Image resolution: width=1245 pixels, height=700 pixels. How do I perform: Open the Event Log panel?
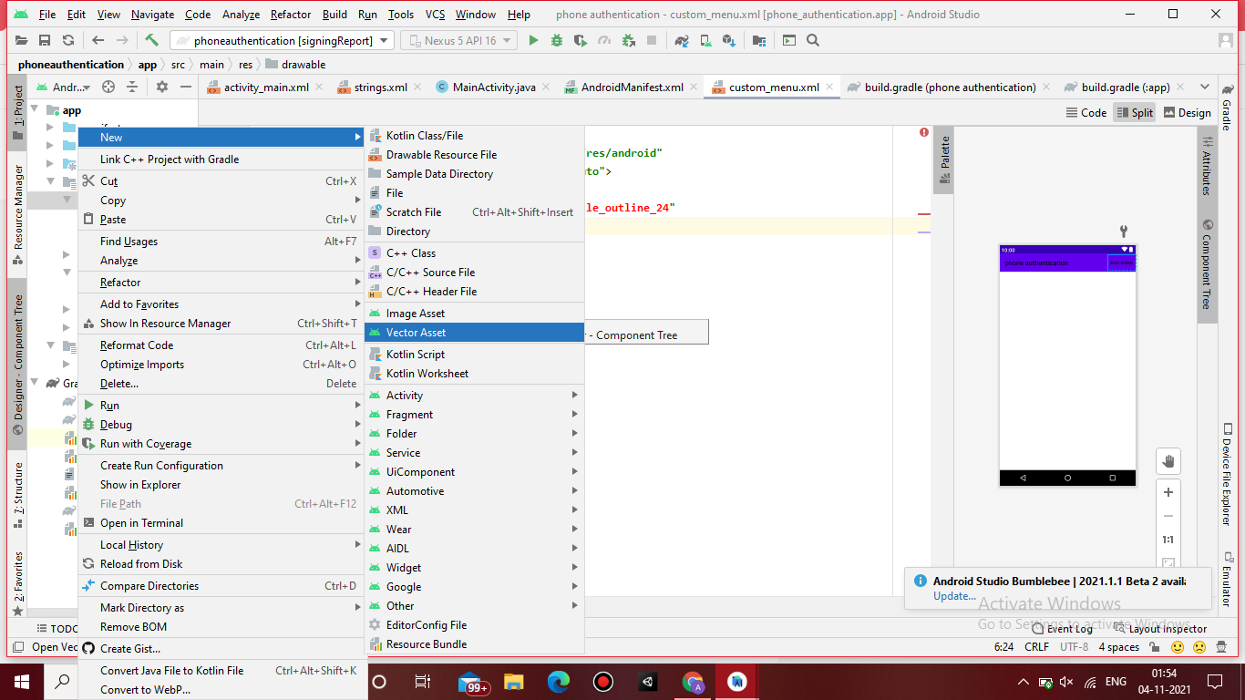pos(1063,629)
